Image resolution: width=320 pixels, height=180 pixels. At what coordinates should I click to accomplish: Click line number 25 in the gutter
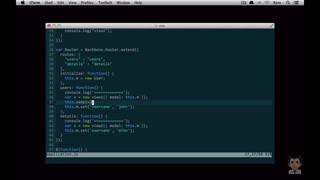51,45
